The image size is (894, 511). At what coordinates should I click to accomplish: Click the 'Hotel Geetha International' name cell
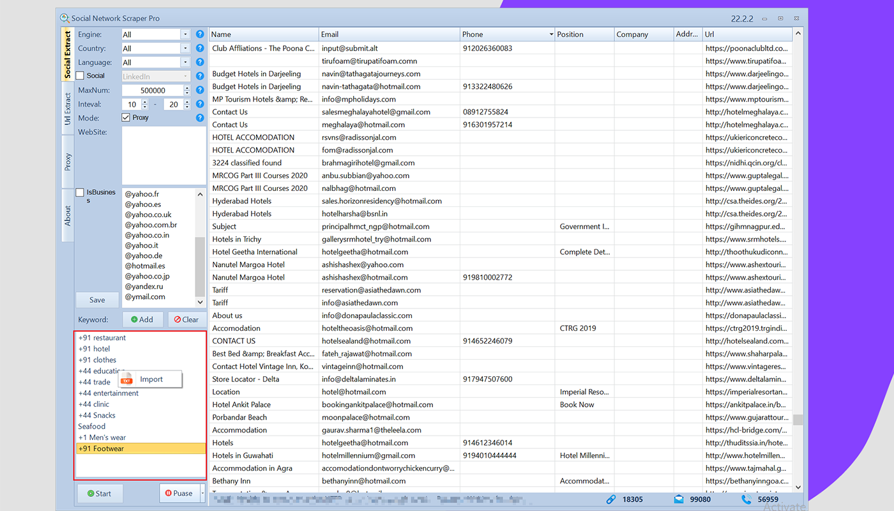pyautogui.click(x=264, y=252)
